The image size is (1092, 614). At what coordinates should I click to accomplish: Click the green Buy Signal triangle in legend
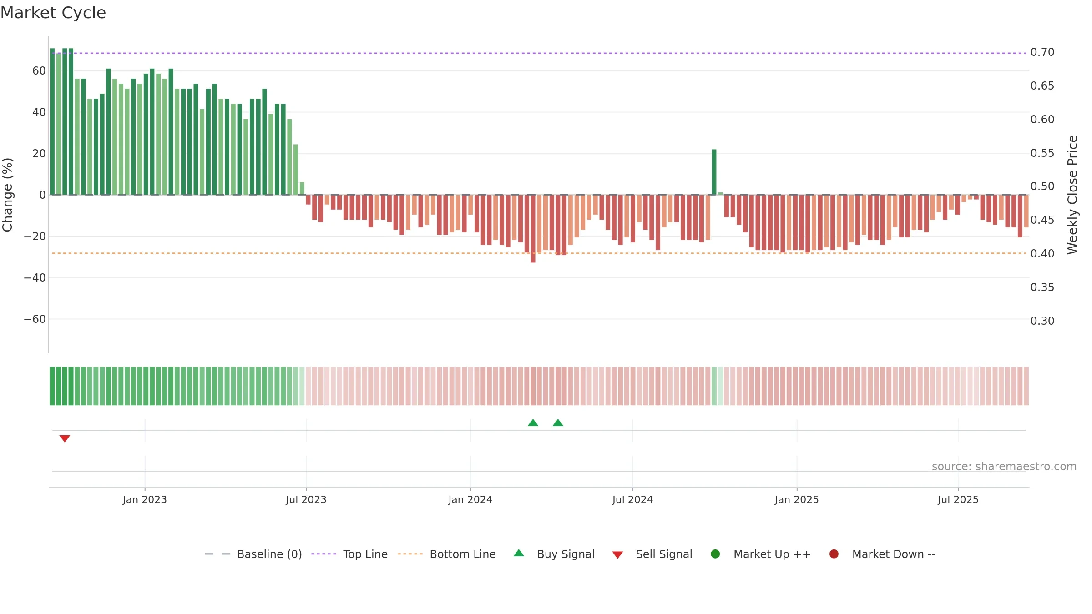point(519,553)
